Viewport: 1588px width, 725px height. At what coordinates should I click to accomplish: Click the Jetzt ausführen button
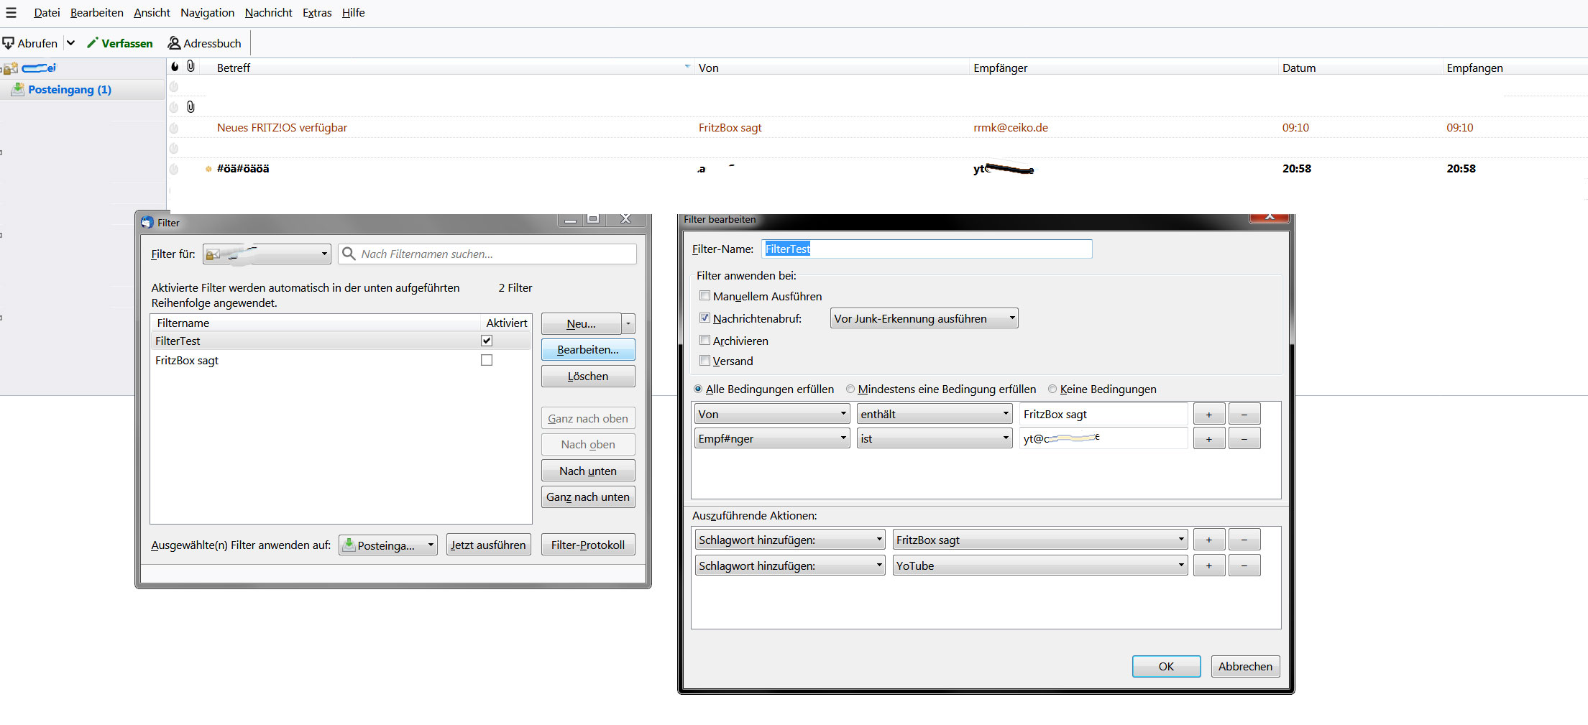click(488, 545)
